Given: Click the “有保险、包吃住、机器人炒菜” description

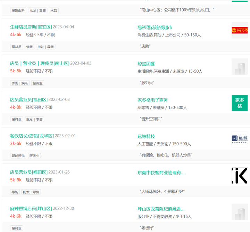Looking at the screenshot, I should (166, 155).
